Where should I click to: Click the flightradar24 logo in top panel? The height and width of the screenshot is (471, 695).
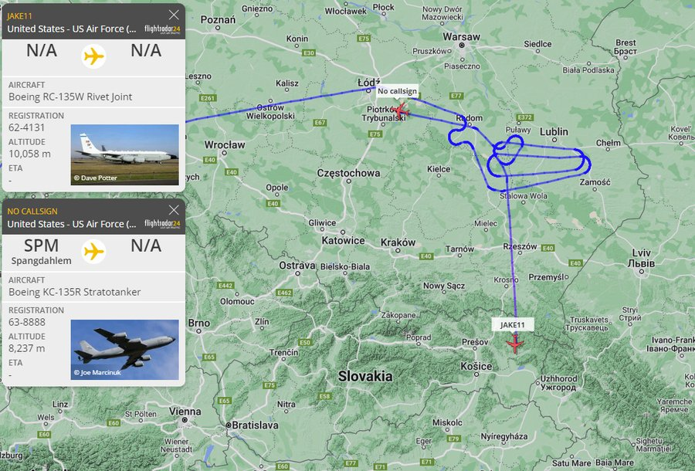coord(162,29)
